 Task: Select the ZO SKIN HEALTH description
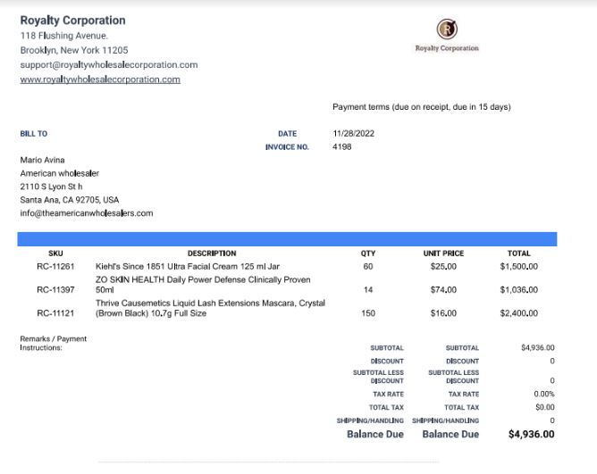[203, 285]
